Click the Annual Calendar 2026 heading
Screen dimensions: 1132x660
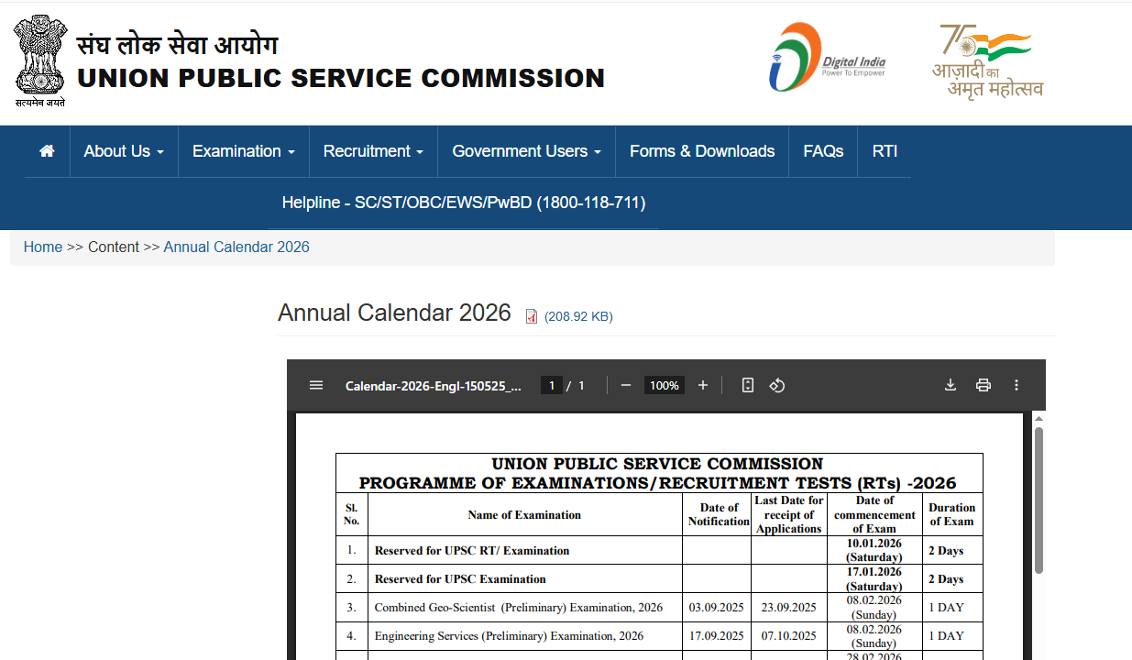[x=394, y=313]
